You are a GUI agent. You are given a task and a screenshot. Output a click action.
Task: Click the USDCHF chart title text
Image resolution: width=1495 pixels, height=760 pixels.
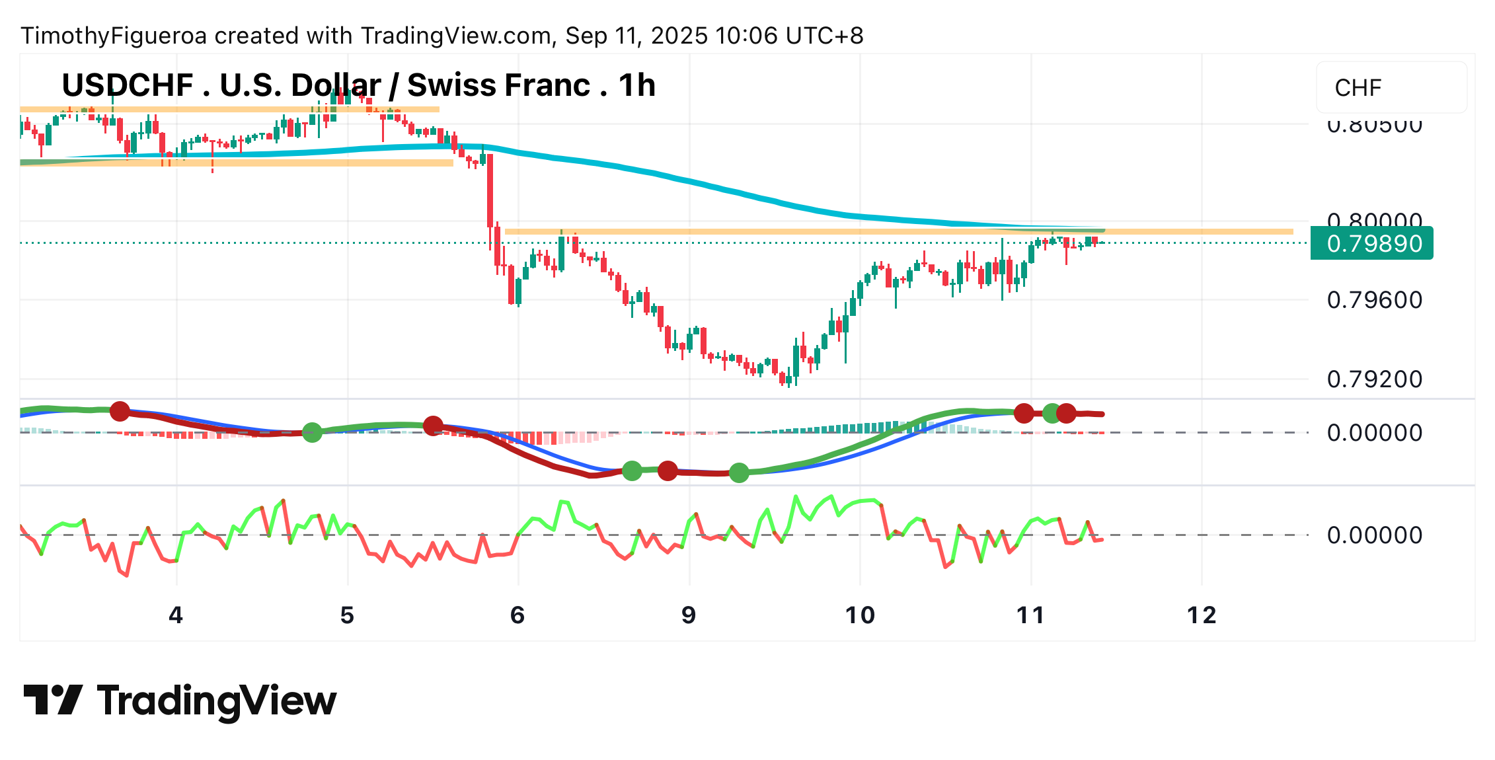[358, 85]
